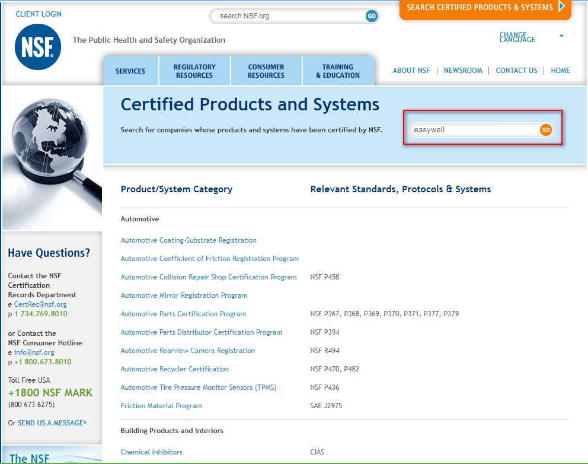Click the globe magnifier image
Viewport: 588px width, 464px height.
point(52,157)
